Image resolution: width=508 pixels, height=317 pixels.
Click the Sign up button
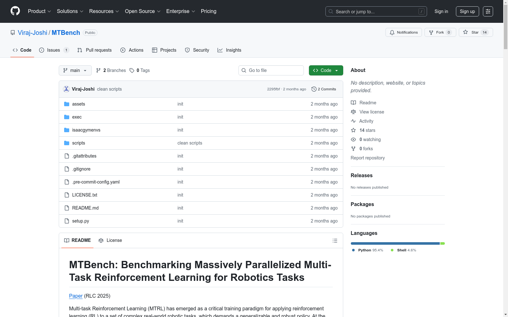click(x=467, y=11)
